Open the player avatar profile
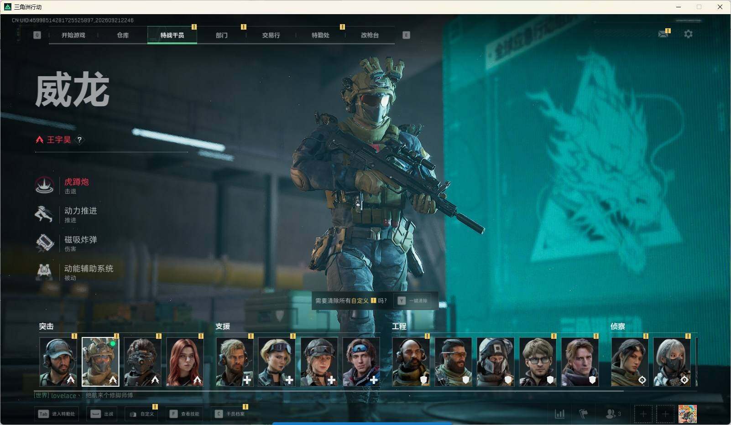 (688, 414)
